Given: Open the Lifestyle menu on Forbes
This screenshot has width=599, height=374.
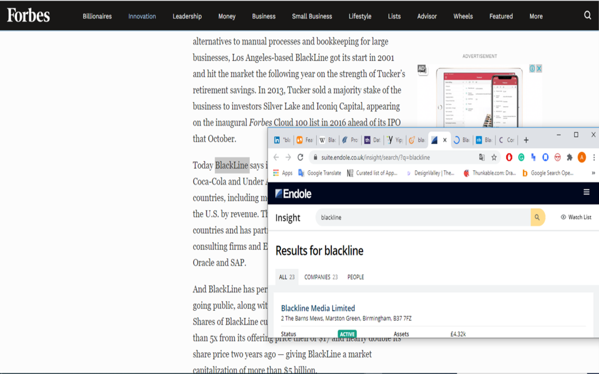Looking at the screenshot, I should [360, 16].
